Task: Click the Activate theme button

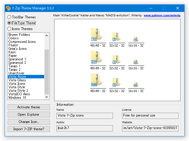Action: pyautogui.click(x=29, y=107)
